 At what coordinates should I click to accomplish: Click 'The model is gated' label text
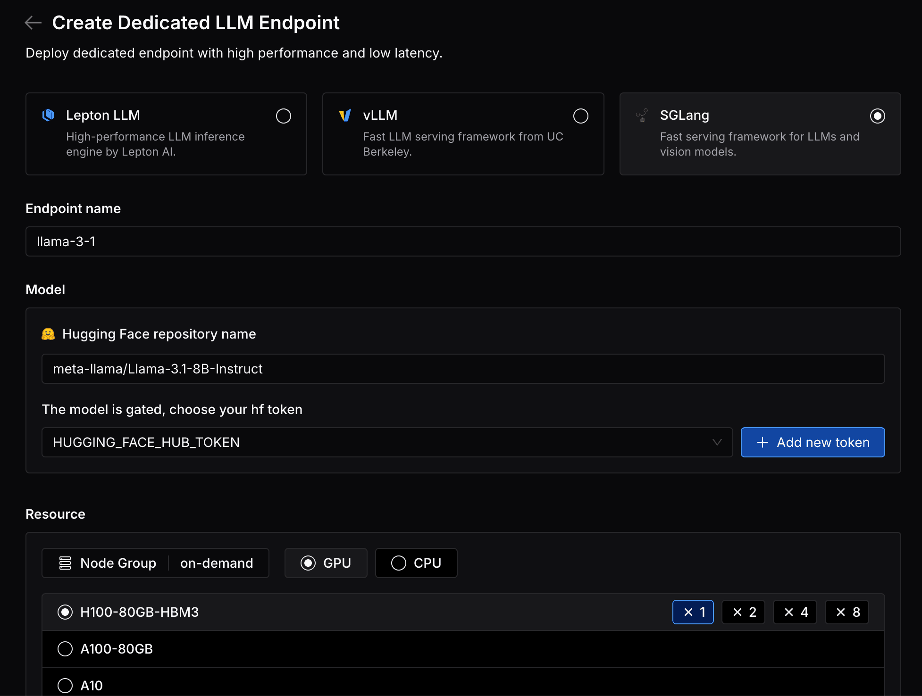pos(172,409)
